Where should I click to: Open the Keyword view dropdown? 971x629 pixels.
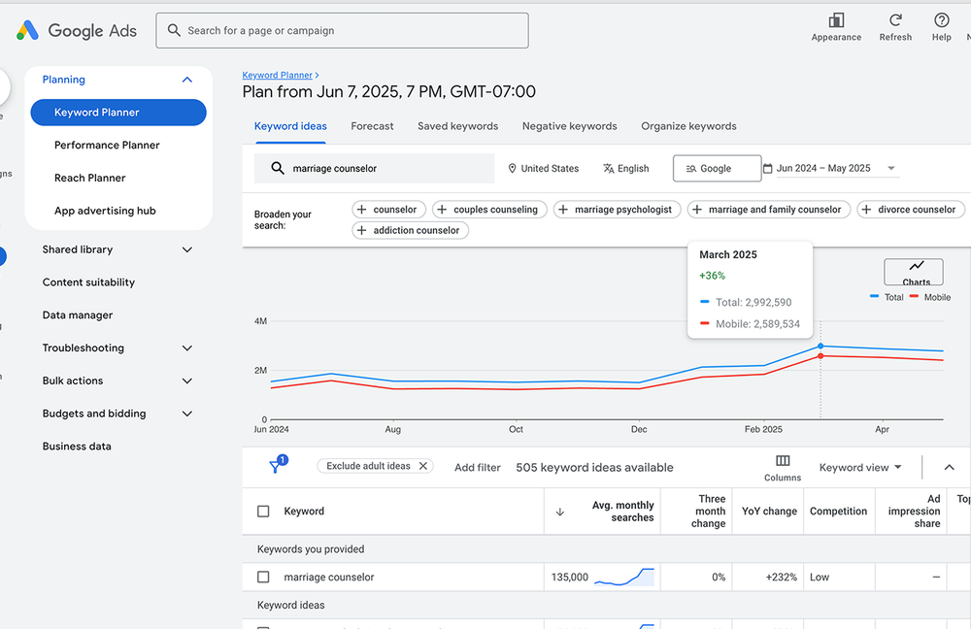click(x=860, y=468)
